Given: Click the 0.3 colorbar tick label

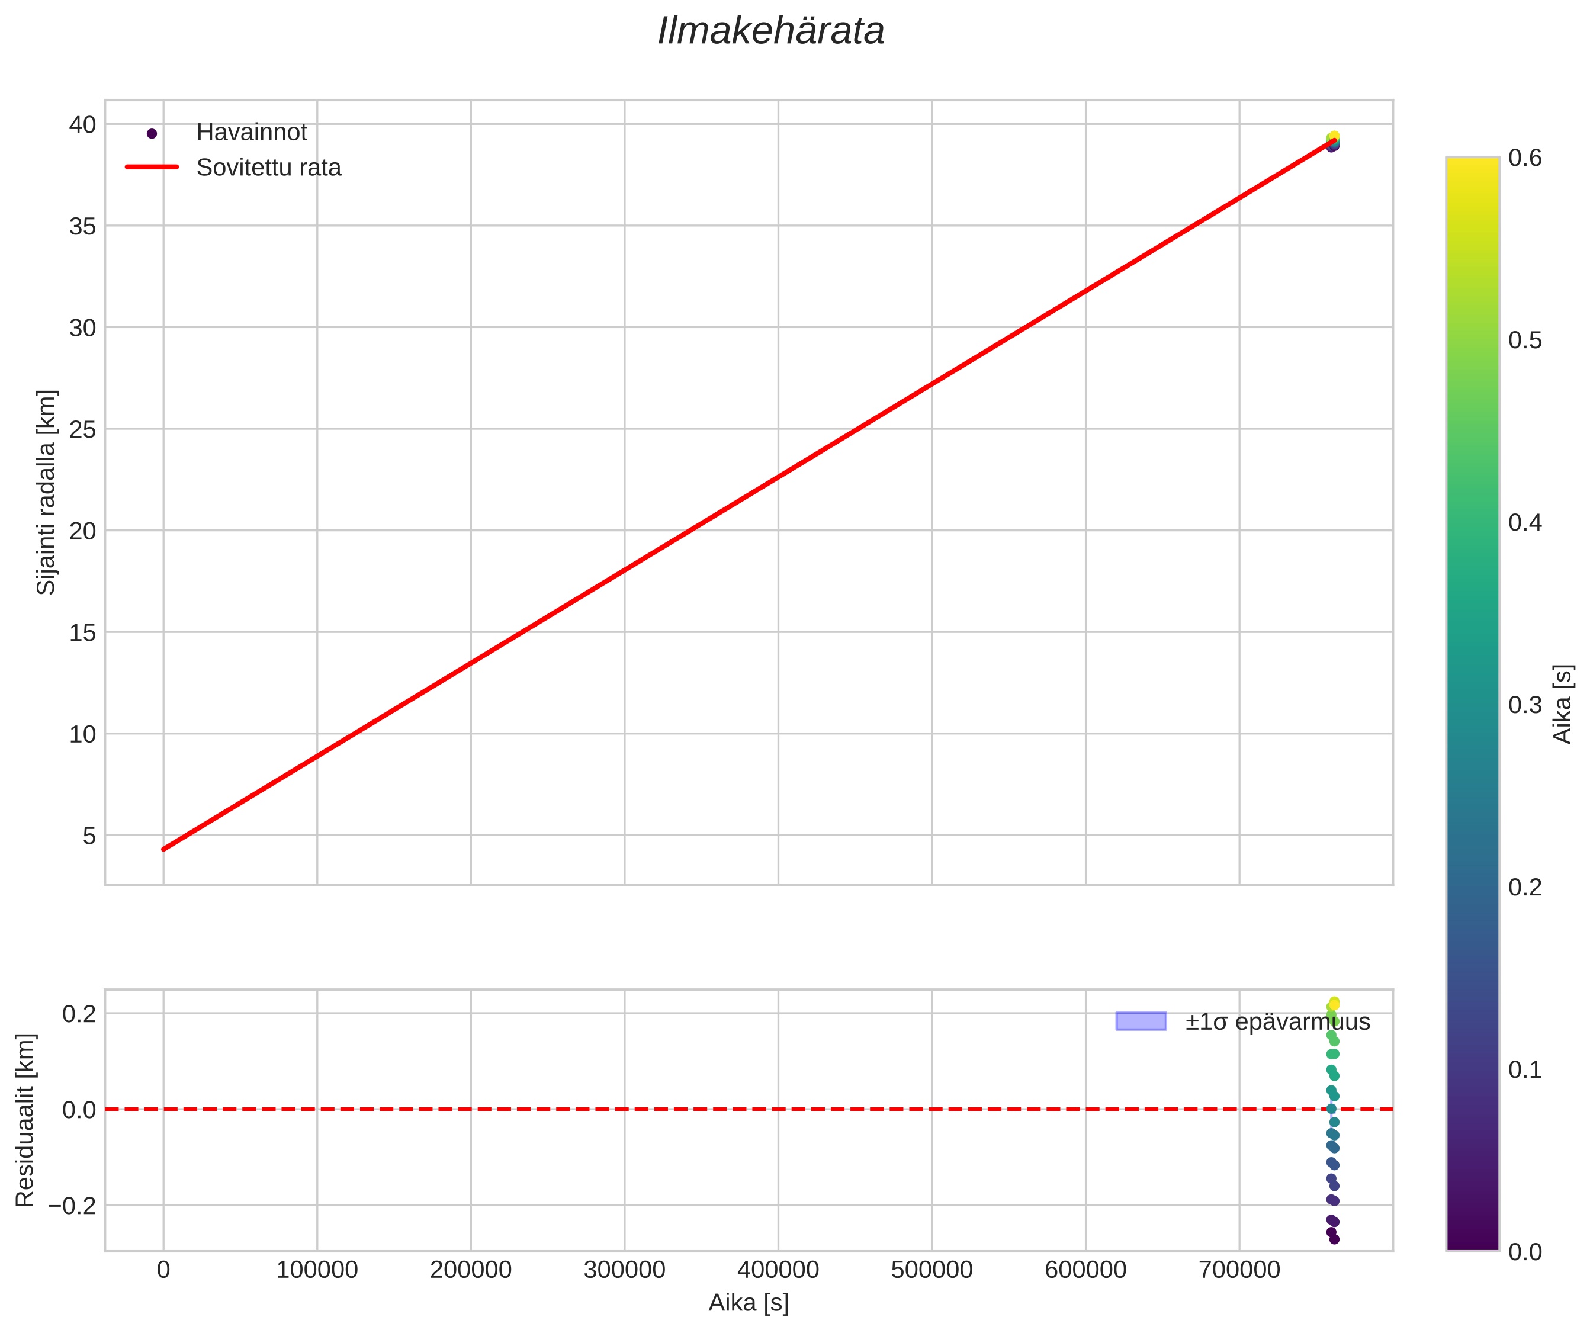Looking at the screenshot, I should 1524,705.
